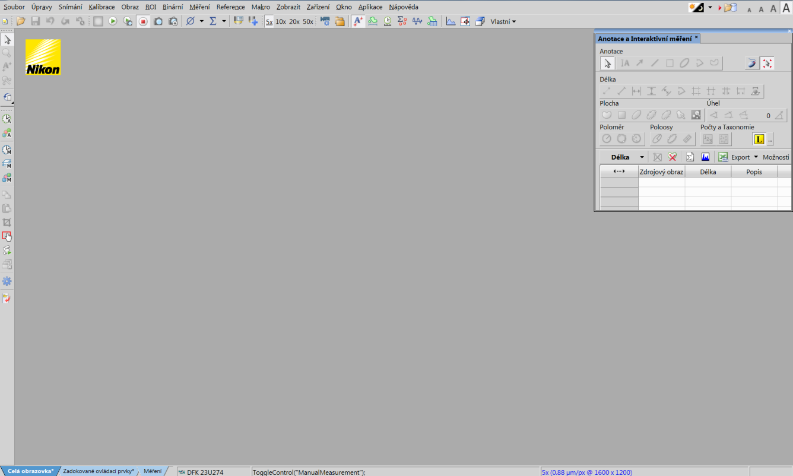Select the first angle tool under Úhel
This screenshot has height=476, width=793.
[714, 115]
